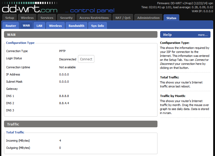Image resolution: width=215 pixels, height=156 pixels.
Task: Click the Total Traffic section heading
Action: (15, 132)
